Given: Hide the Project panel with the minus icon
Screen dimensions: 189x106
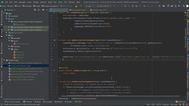Looking at the screenshot, I should pos(47,10).
